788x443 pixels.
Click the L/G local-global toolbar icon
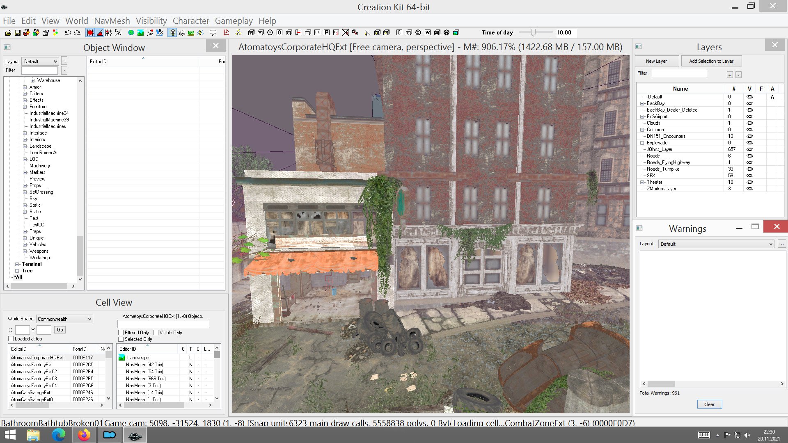point(118,32)
